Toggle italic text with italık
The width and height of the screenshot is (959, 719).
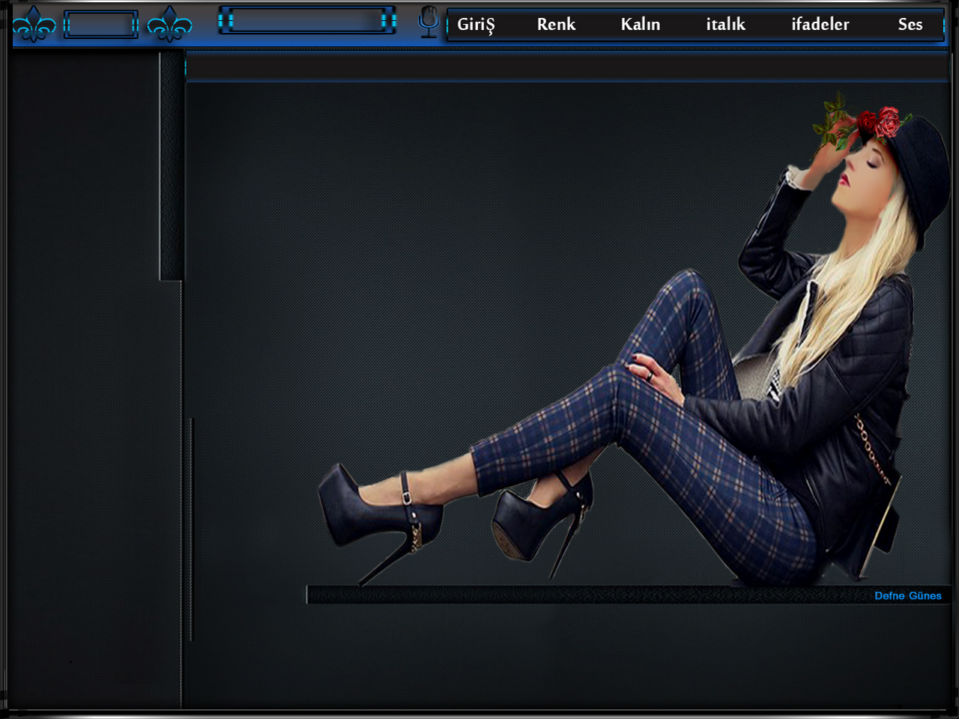click(x=725, y=25)
